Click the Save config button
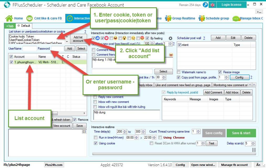The width and height of the screenshot is (266, 168). click(214, 133)
